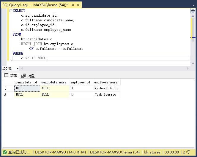Viewport: 197px width, 157px height.
Task: Place cursor on hr.candidates c line
Action: click(x=37, y=39)
